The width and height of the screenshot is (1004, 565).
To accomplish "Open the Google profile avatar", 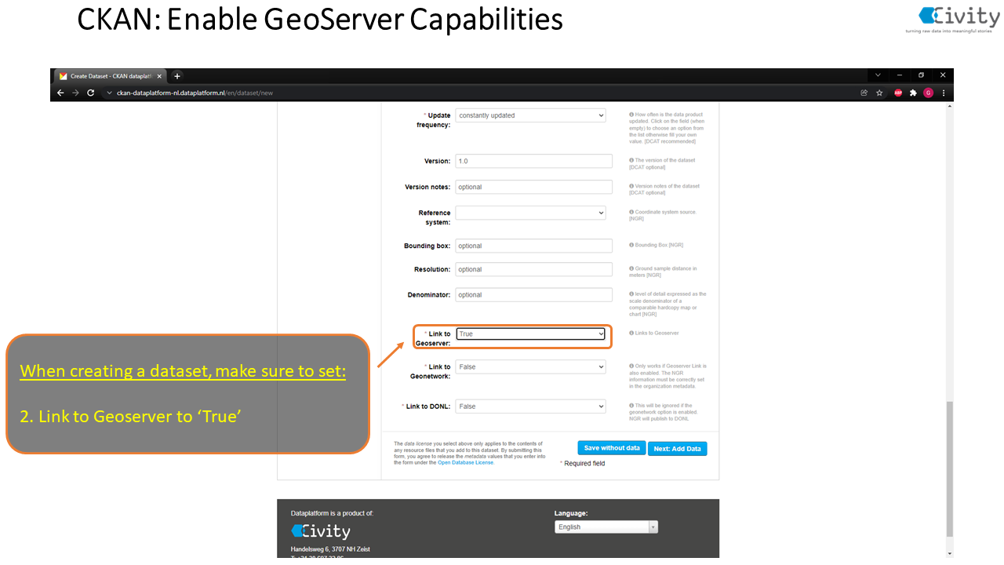I will coord(928,93).
